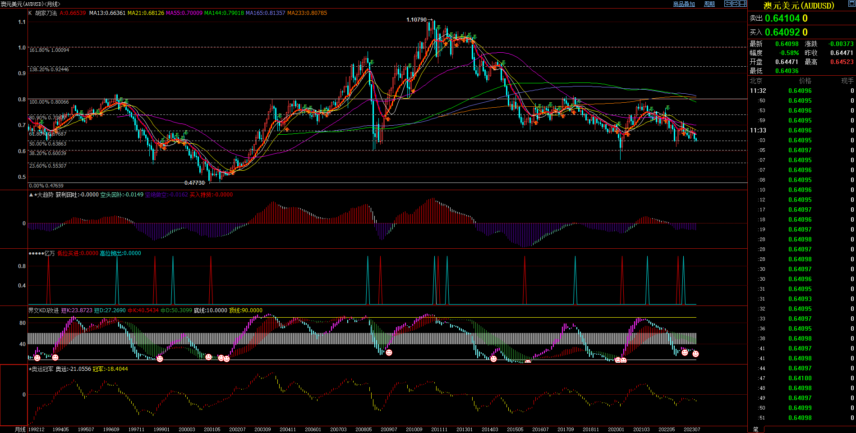
Task: Click the left arrow navigation icon
Action: click(727, 4)
